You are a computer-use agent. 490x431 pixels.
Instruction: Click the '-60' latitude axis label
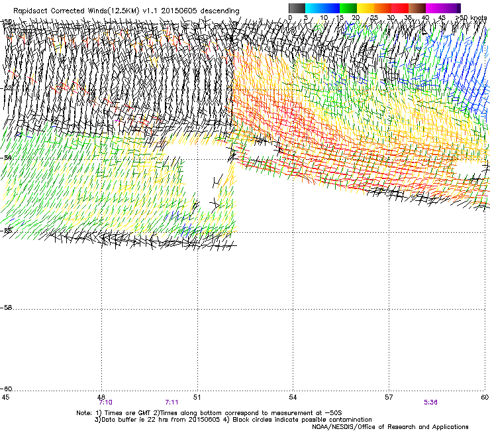[x=6, y=389]
